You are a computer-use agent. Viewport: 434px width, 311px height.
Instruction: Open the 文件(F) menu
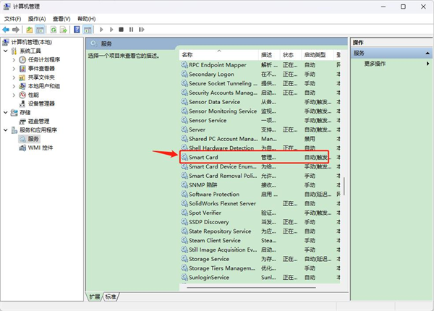tap(13, 19)
